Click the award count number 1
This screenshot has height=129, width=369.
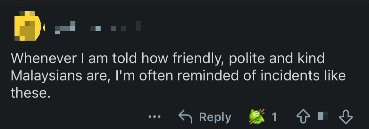[274, 117]
